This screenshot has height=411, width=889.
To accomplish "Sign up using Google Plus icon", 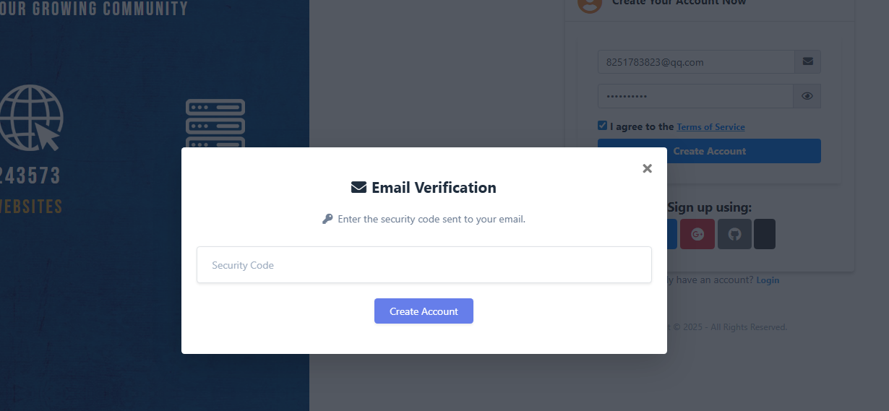I will (697, 234).
